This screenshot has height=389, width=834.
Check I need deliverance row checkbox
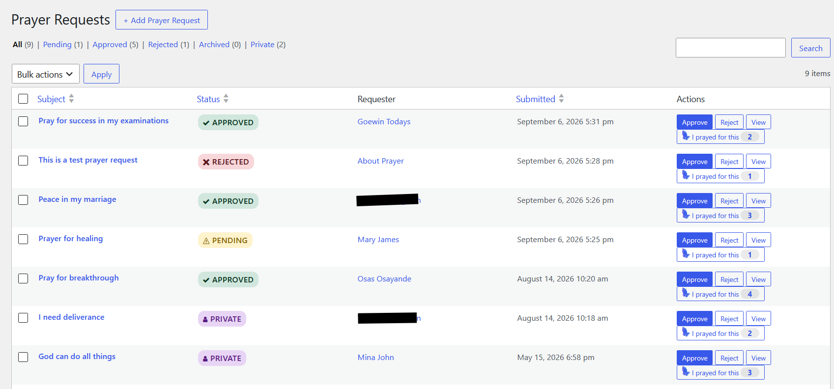23,318
